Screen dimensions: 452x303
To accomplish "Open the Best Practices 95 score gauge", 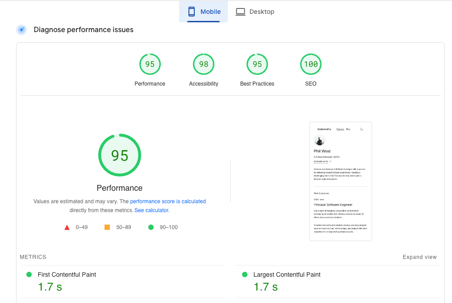I will click(257, 64).
